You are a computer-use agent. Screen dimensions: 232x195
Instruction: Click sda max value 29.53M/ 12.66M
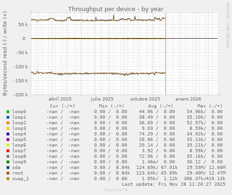coord(206,168)
